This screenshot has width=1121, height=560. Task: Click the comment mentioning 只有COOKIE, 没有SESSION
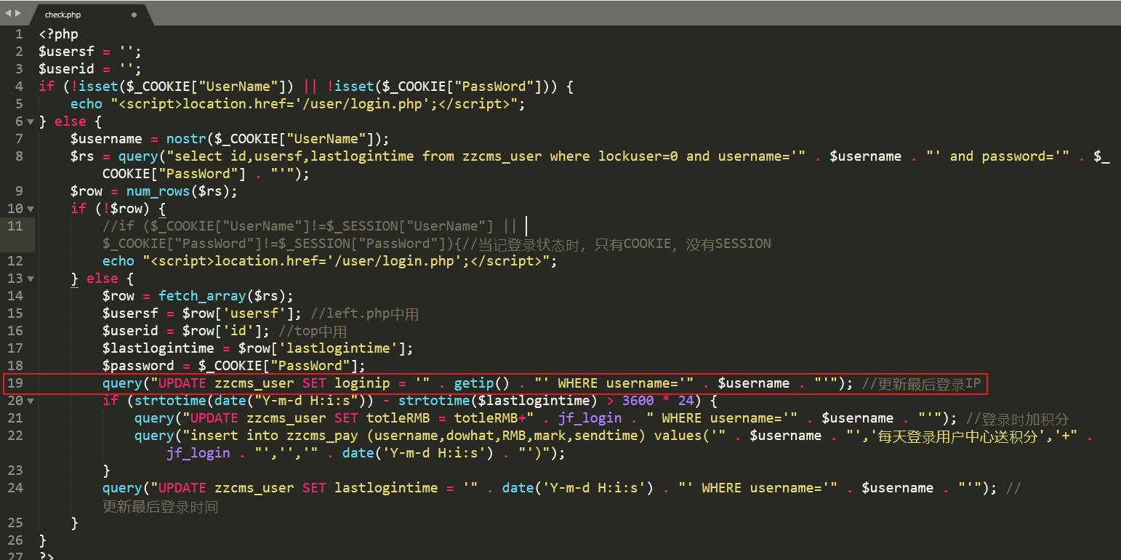pyautogui.click(x=616, y=244)
